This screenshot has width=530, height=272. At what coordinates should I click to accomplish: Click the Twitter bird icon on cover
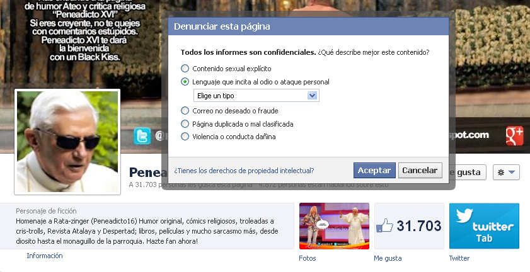tap(142, 136)
